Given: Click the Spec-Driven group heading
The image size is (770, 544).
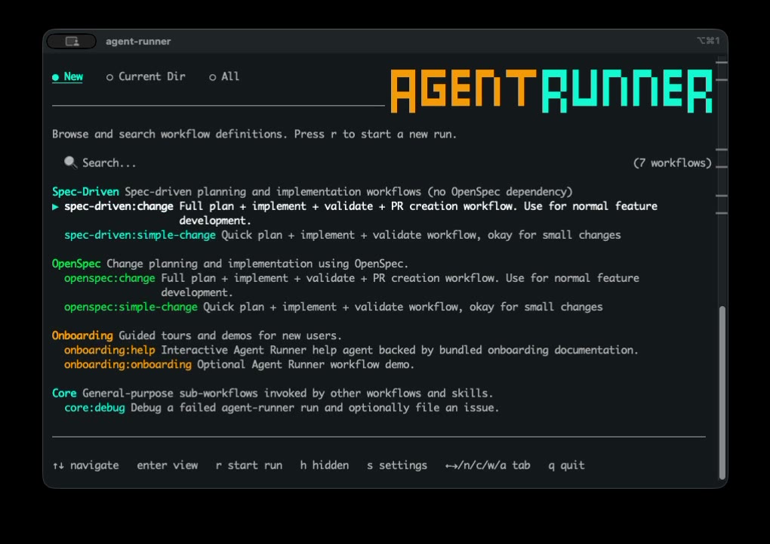Looking at the screenshot, I should pyautogui.click(x=85, y=192).
